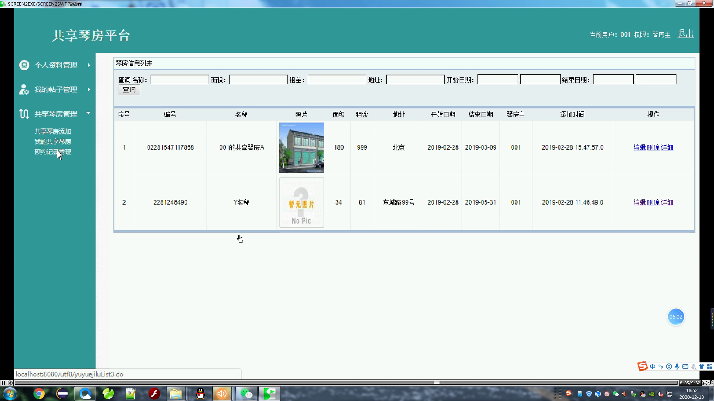Open the 我的帖子管理 sidebar menu
Viewport: 714px width, 401px height.
click(x=56, y=89)
